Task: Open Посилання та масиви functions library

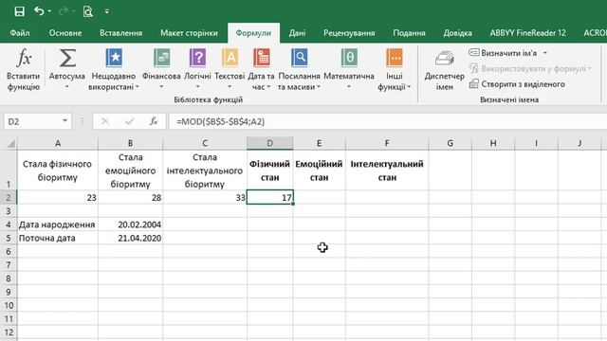Action: [x=299, y=69]
